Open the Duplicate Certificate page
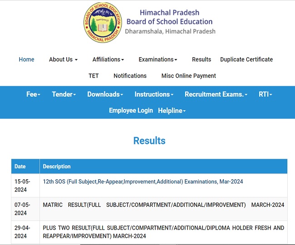295x245 pixels. coord(246,59)
